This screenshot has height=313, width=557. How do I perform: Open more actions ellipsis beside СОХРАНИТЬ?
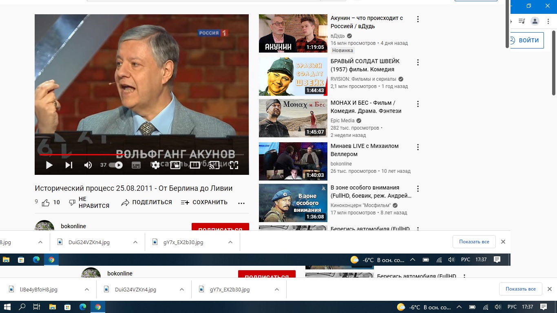coord(241,203)
